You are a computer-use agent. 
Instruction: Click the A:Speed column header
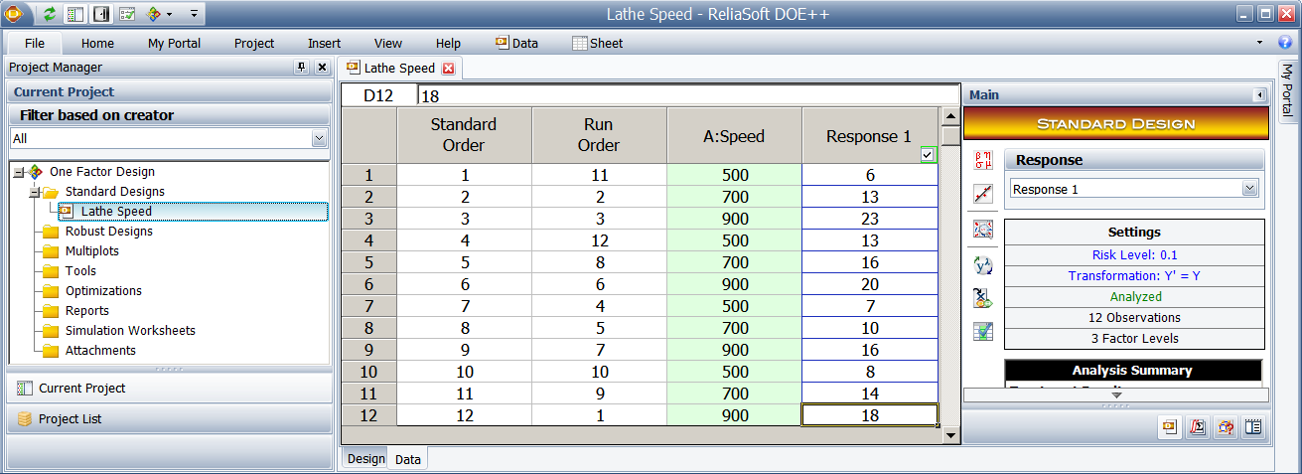tap(734, 136)
